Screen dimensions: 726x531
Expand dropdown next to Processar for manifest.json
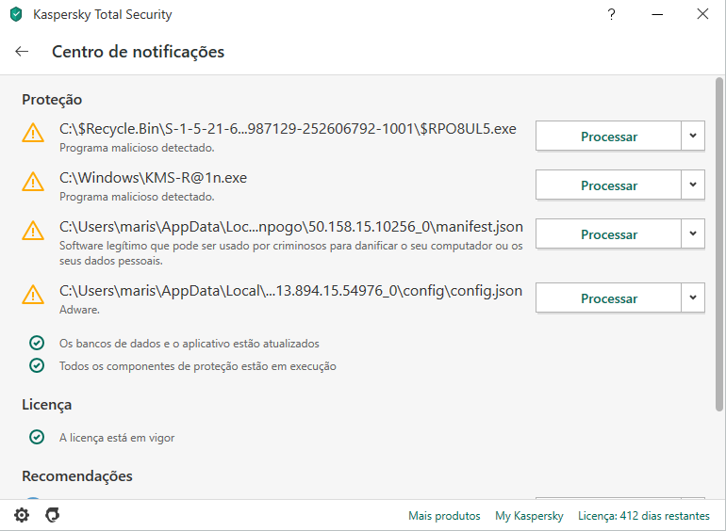click(693, 233)
